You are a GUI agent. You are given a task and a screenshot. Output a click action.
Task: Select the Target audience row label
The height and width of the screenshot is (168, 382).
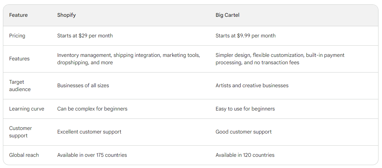tap(20, 85)
